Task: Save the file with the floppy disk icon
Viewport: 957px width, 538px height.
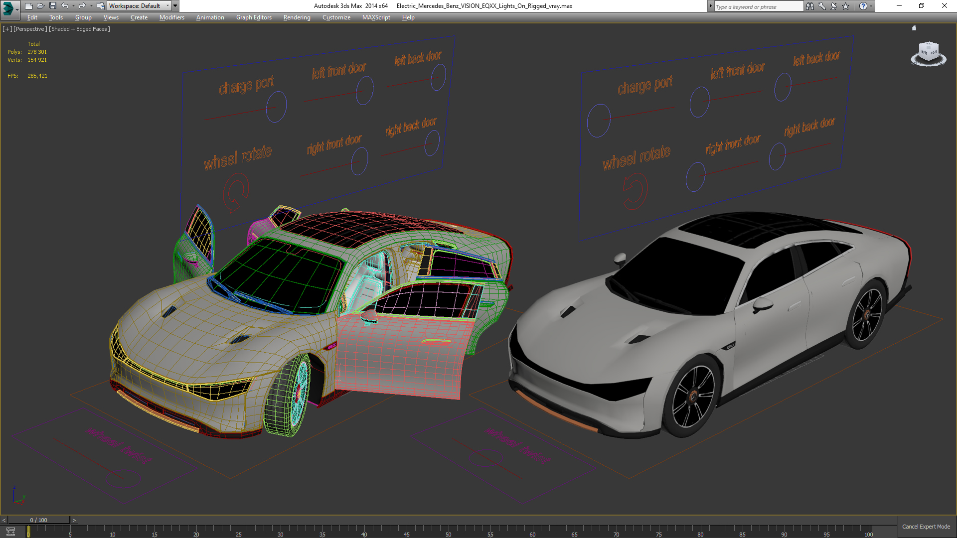Action: click(52, 6)
